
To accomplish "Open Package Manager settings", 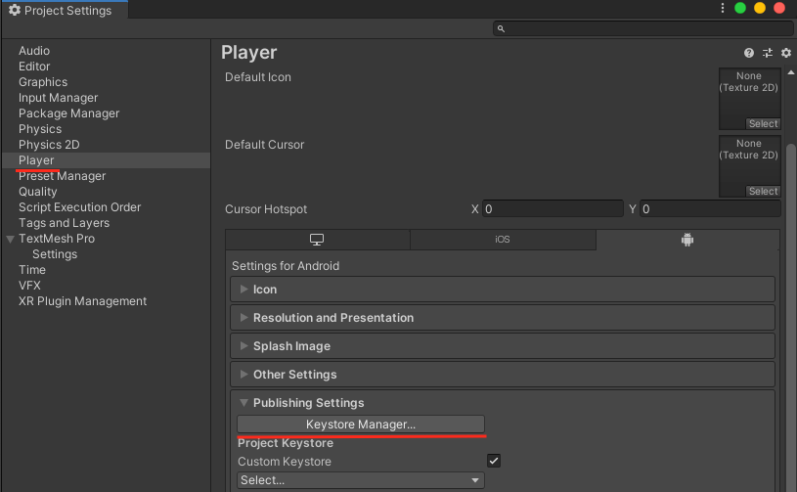I will [x=68, y=113].
